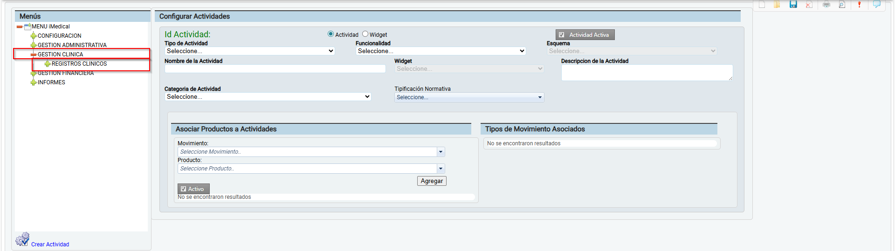Screen dimensions: 895x251
Task: Click the new blank document icon
Action: (762, 5)
